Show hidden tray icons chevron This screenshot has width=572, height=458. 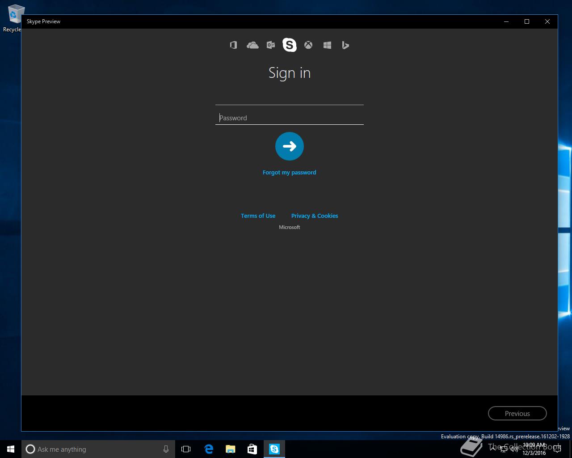point(493,449)
